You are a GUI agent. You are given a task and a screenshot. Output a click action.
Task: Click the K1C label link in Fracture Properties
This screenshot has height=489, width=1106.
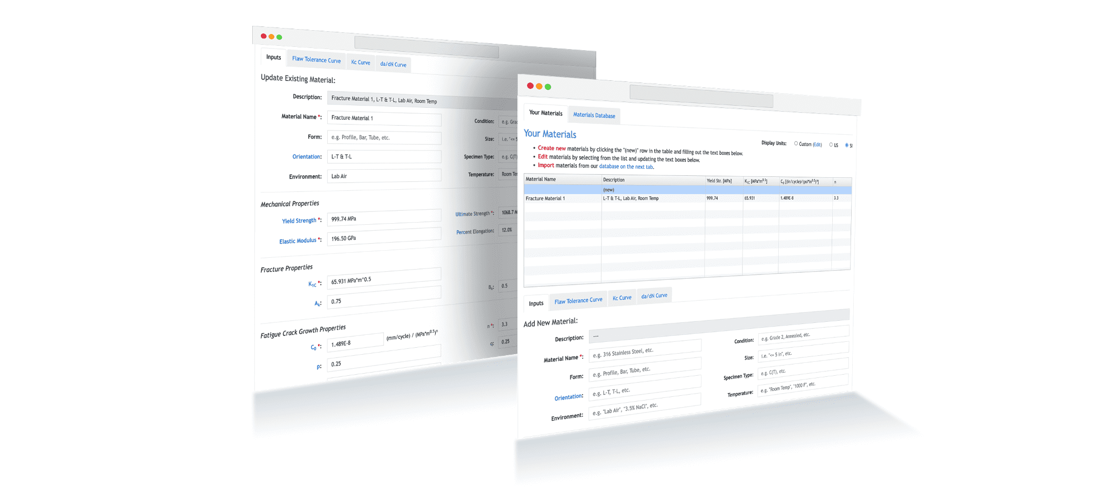pyautogui.click(x=312, y=284)
